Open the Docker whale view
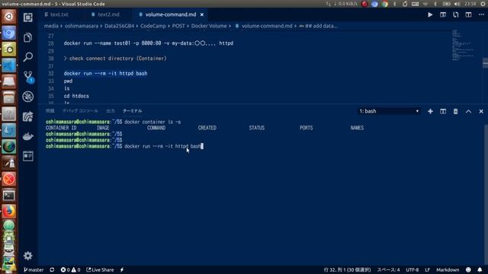 pyautogui.click(x=27, y=136)
